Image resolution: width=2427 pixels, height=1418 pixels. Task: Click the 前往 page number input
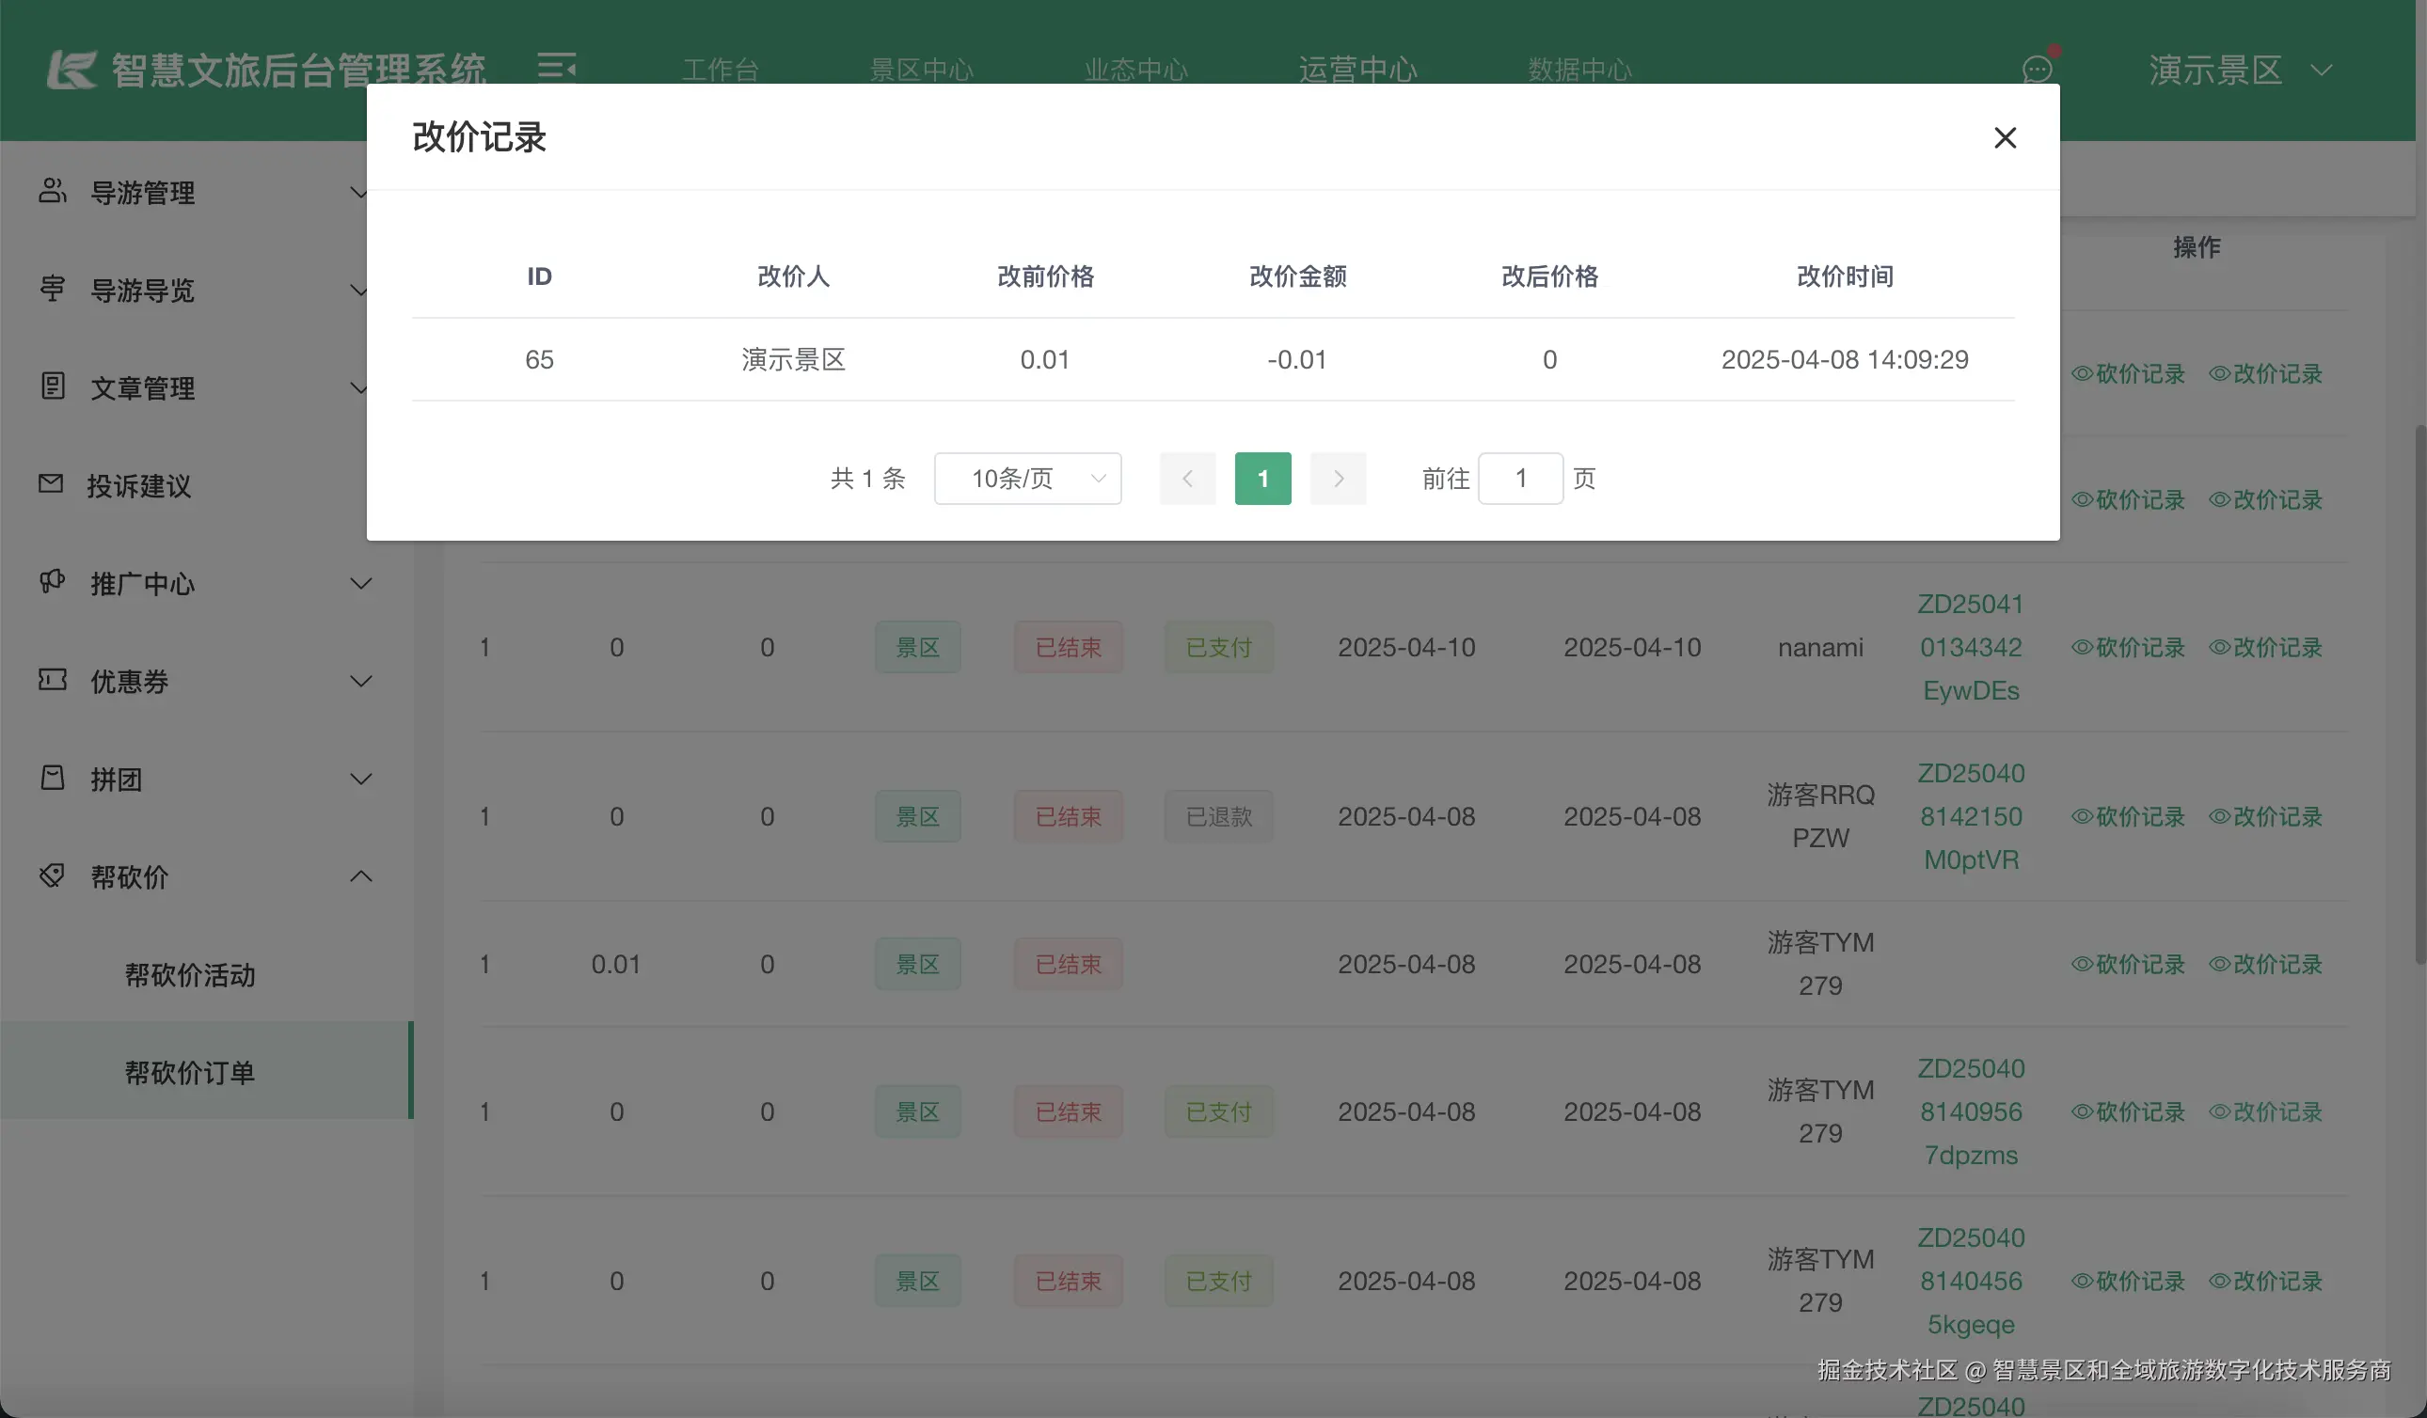tap(1521, 479)
